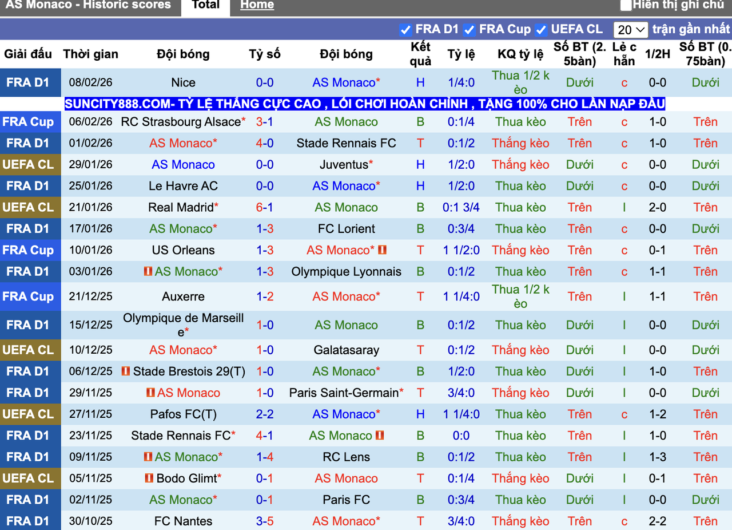The width and height of the screenshot is (732, 530).
Task: Select the date 21/01/26
Action: tap(91, 207)
